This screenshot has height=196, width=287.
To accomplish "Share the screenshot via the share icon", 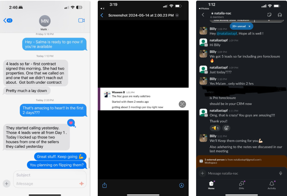I will tap(105, 185).
